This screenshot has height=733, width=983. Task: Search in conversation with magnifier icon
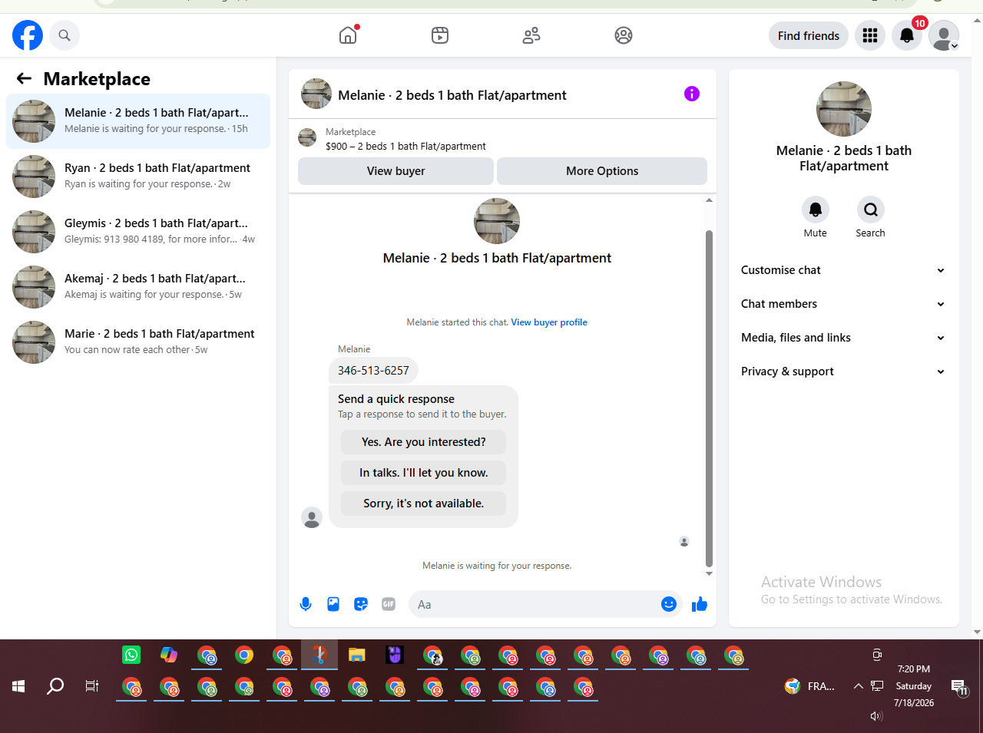coord(871,210)
